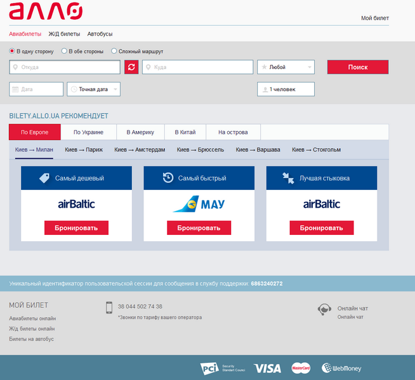Click the red Поиск button

(x=358, y=67)
